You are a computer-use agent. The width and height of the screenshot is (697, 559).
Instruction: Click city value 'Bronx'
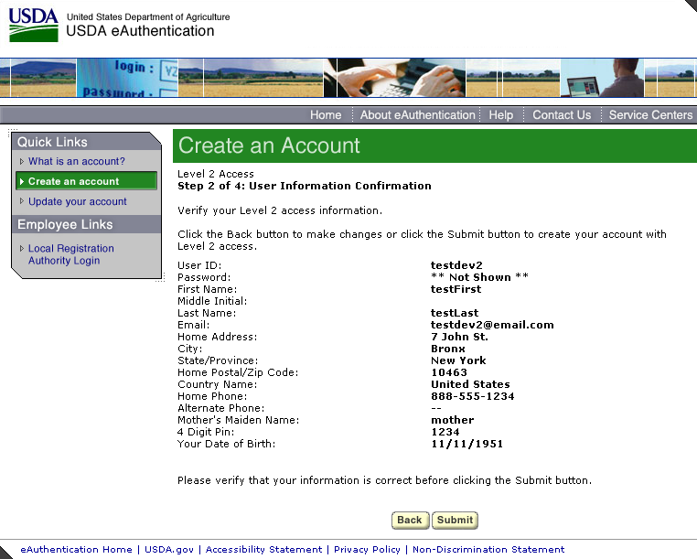[x=448, y=349]
